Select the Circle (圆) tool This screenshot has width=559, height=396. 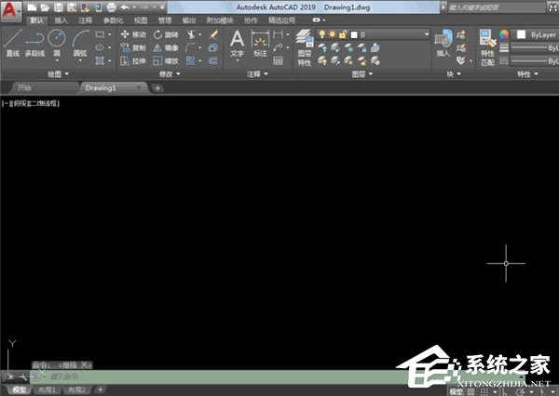click(x=57, y=44)
